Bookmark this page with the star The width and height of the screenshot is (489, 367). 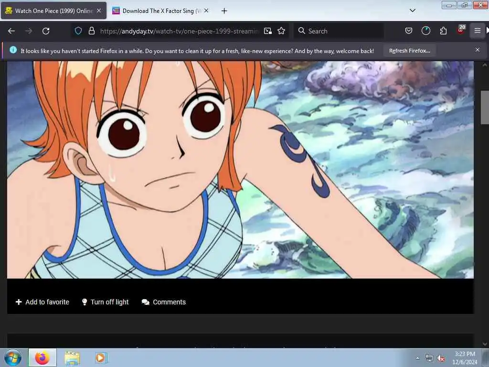pyautogui.click(x=281, y=31)
